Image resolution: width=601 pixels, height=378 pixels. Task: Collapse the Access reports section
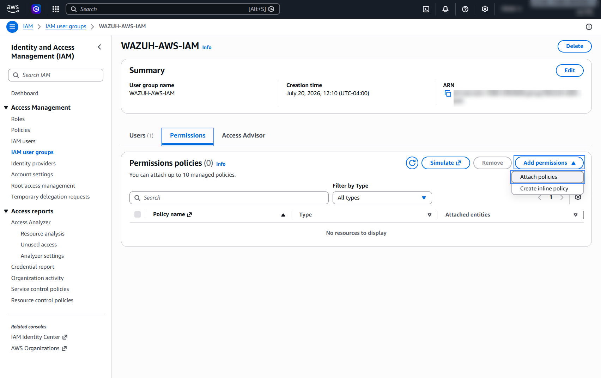6,211
